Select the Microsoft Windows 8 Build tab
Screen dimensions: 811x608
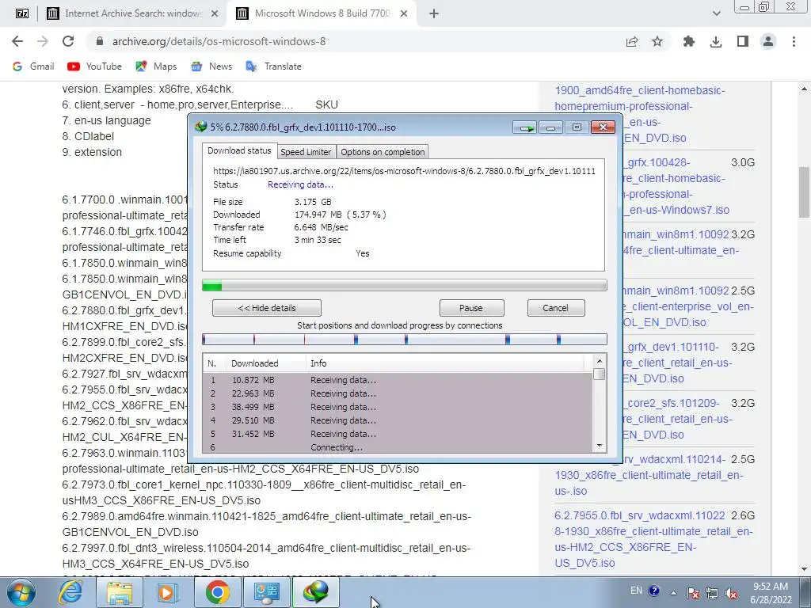coord(321,14)
